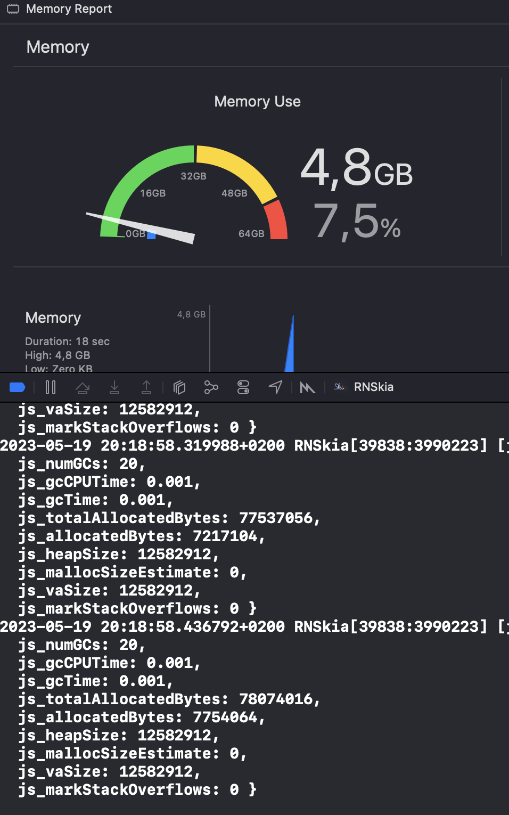Pause execution of the running app

coord(51,387)
